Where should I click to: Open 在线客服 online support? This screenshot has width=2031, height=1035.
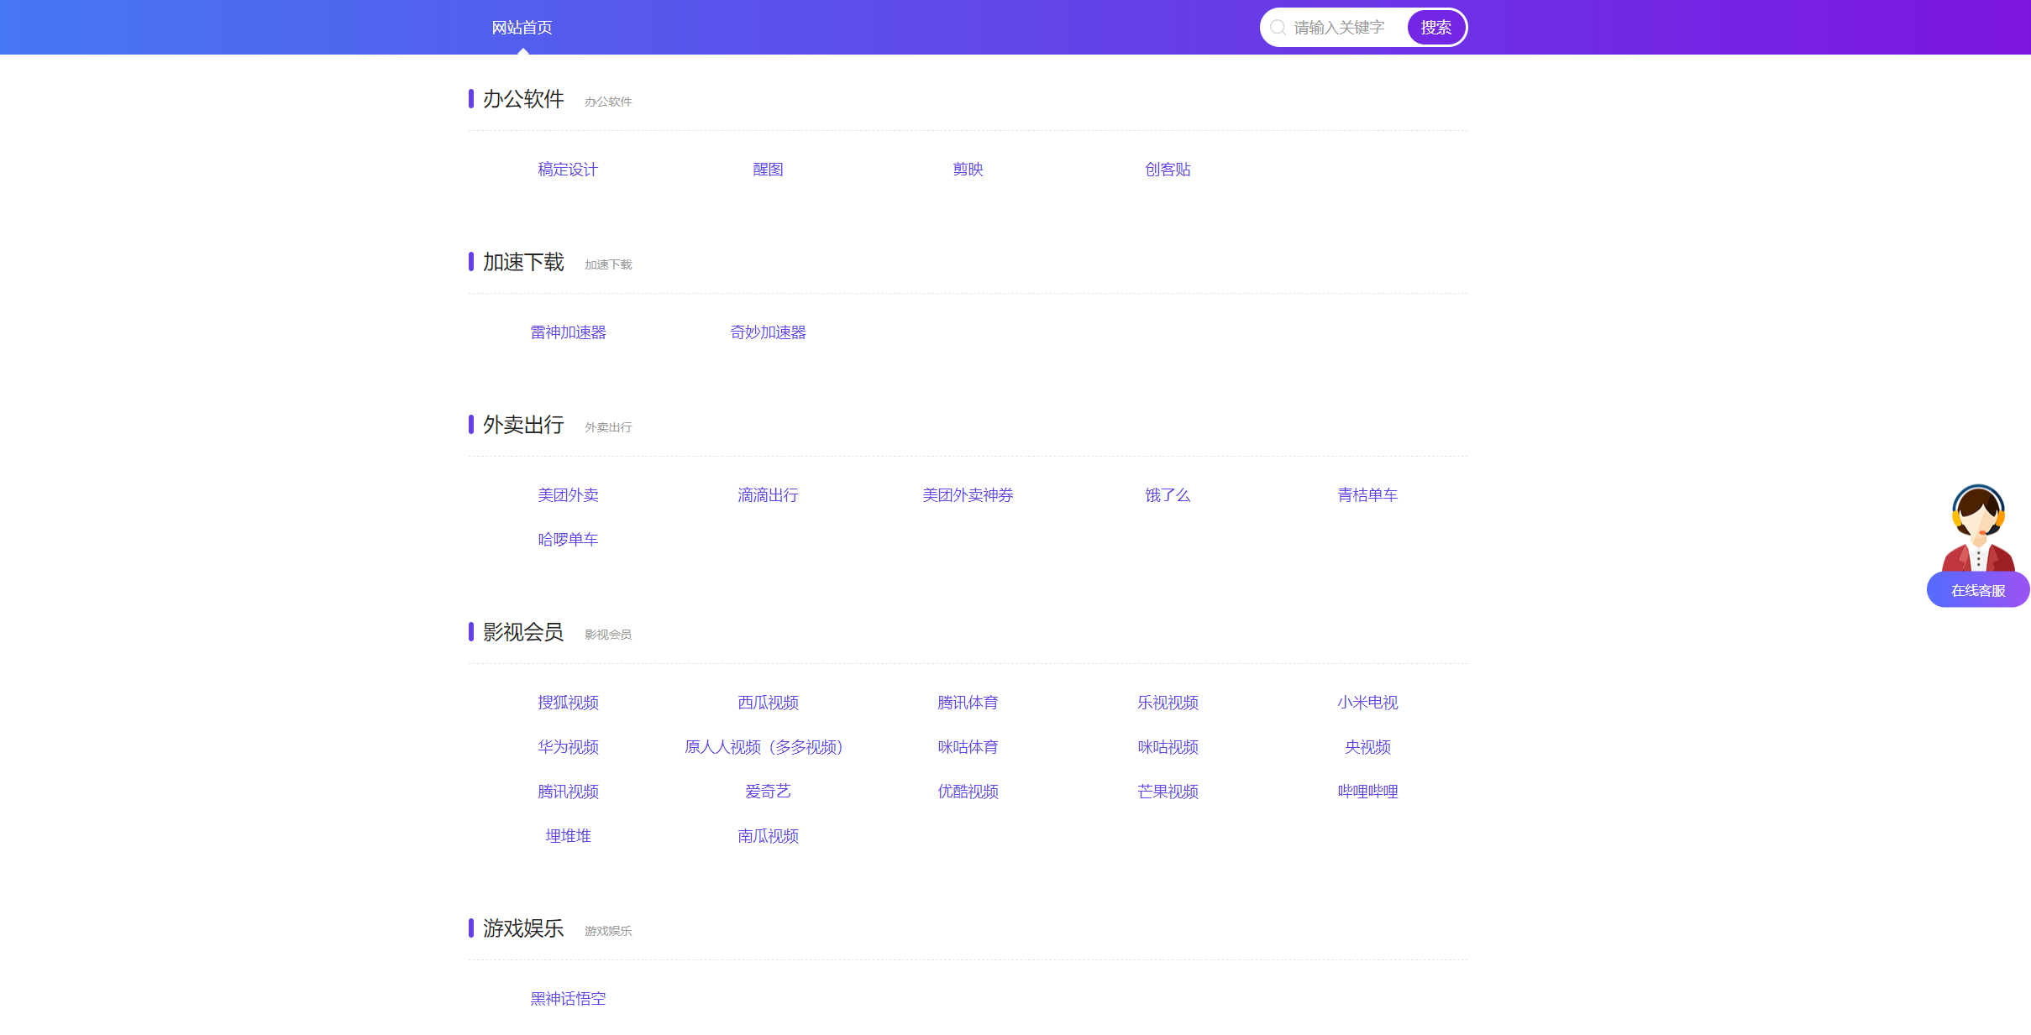pos(1978,589)
